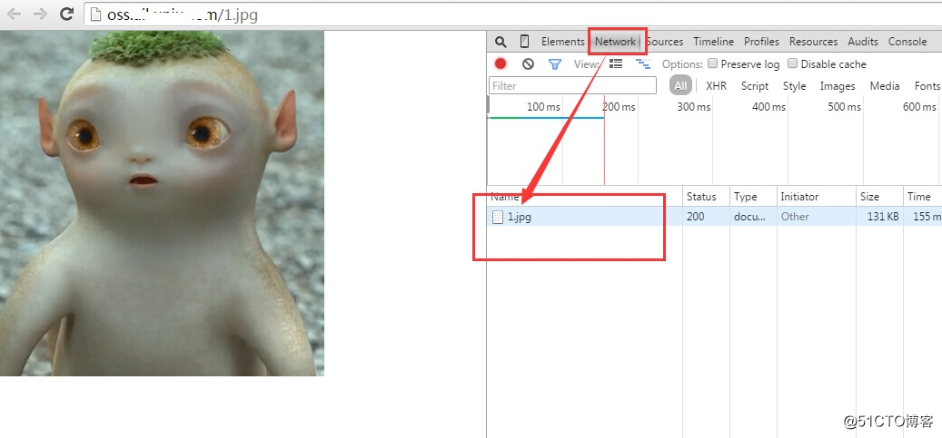Switch to the Sources tab
The height and width of the screenshot is (438, 942).
[x=664, y=42]
